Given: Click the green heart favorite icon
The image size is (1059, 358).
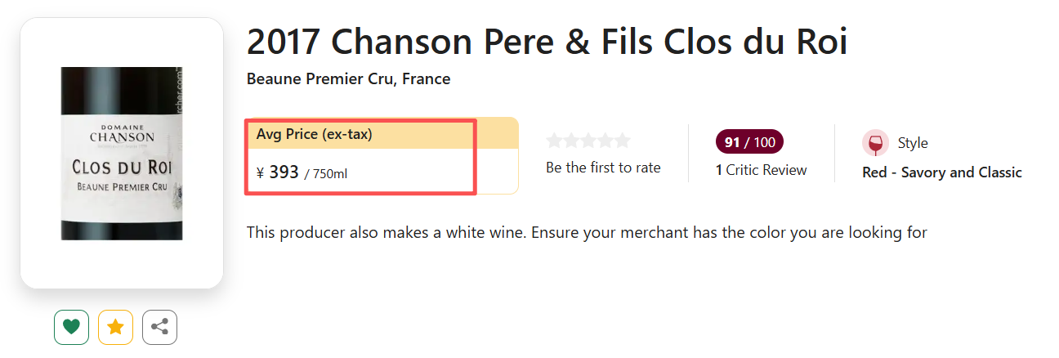Looking at the screenshot, I should tap(71, 327).
